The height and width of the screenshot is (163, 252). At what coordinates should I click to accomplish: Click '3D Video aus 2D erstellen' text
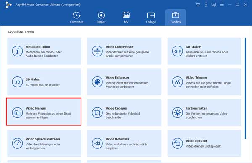pos(43,85)
